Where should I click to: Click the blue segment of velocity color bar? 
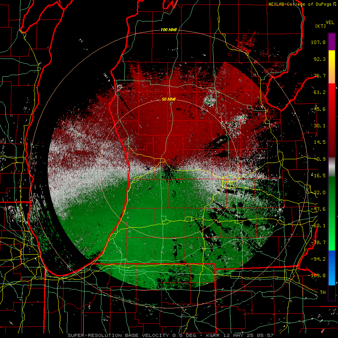(332, 268)
